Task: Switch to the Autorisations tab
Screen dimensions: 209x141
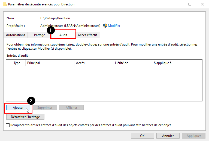Action: [x=16, y=35]
